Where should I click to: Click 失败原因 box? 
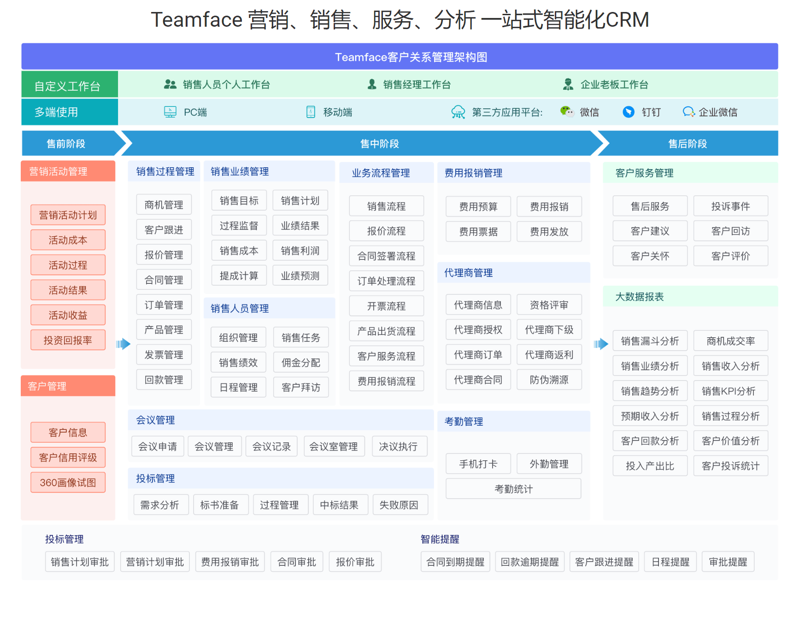pos(400,505)
